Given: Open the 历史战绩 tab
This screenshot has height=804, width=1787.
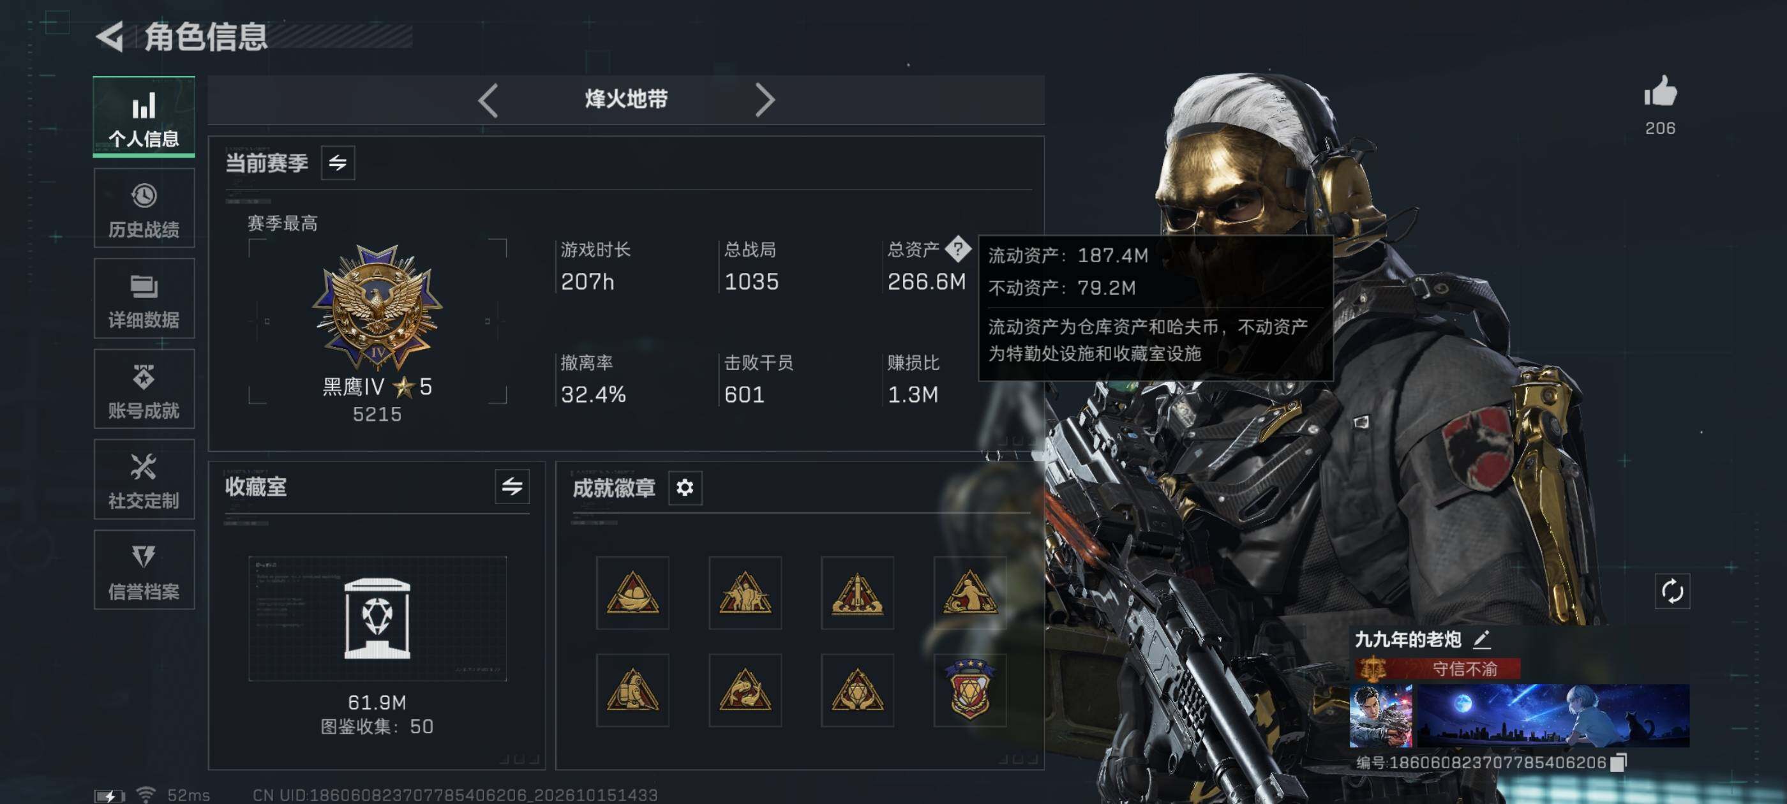Looking at the screenshot, I should [x=144, y=208].
